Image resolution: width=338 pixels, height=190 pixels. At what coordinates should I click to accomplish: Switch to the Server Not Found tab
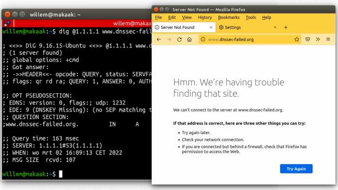pyautogui.click(x=184, y=27)
